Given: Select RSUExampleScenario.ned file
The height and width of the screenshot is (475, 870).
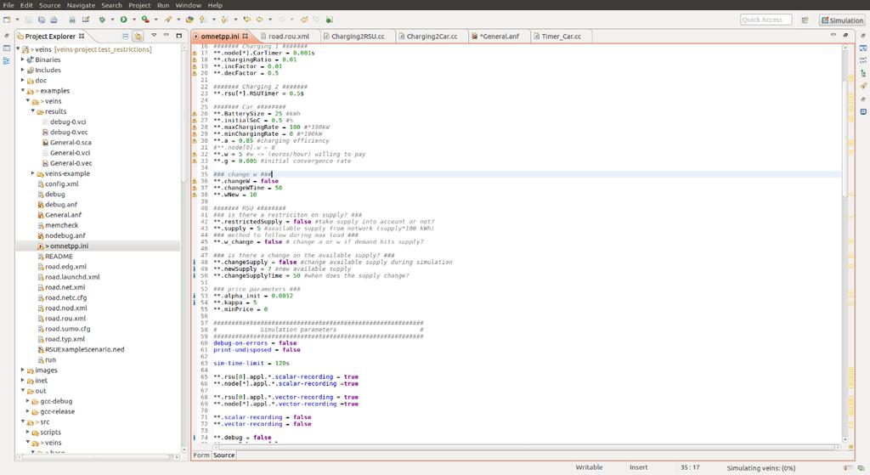Looking at the screenshot, I should click(x=84, y=349).
